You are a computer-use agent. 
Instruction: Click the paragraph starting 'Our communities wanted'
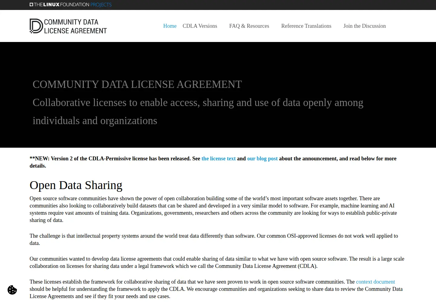tap(217, 262)
